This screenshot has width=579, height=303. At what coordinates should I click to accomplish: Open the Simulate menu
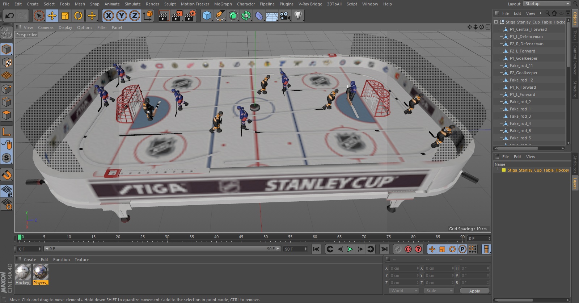(133, 4)
